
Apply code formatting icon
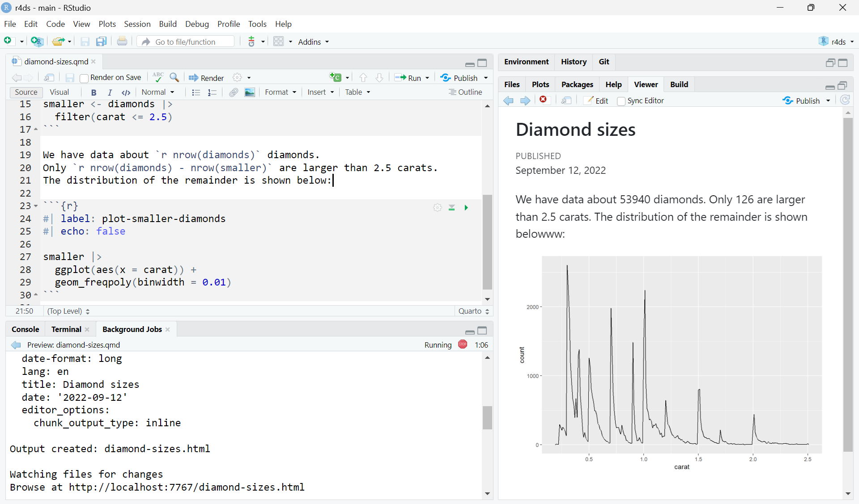pyautogui.click(x=126, y=92)
